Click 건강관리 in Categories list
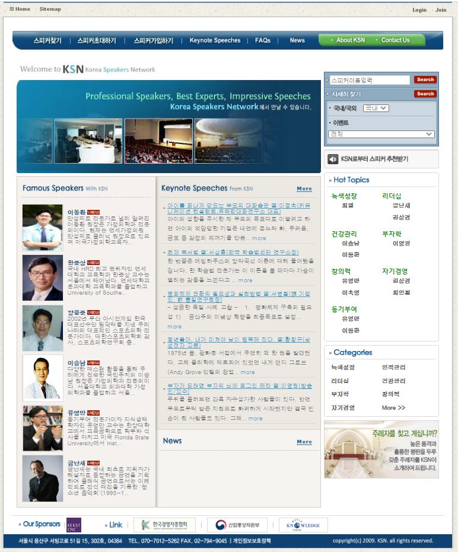The image size is (458, 552). [393, 381]
